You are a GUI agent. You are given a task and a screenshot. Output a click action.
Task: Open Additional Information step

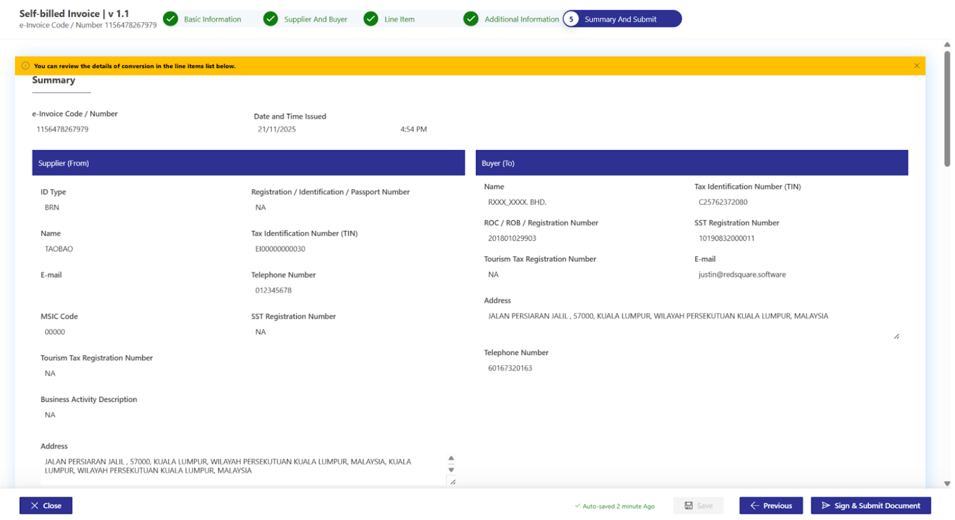(521, 19)
